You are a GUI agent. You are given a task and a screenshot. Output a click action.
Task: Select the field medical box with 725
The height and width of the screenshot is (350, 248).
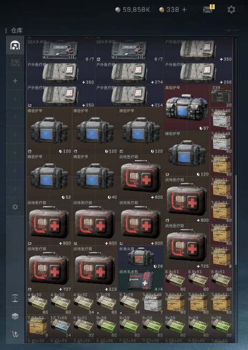[x=187, y=246]
